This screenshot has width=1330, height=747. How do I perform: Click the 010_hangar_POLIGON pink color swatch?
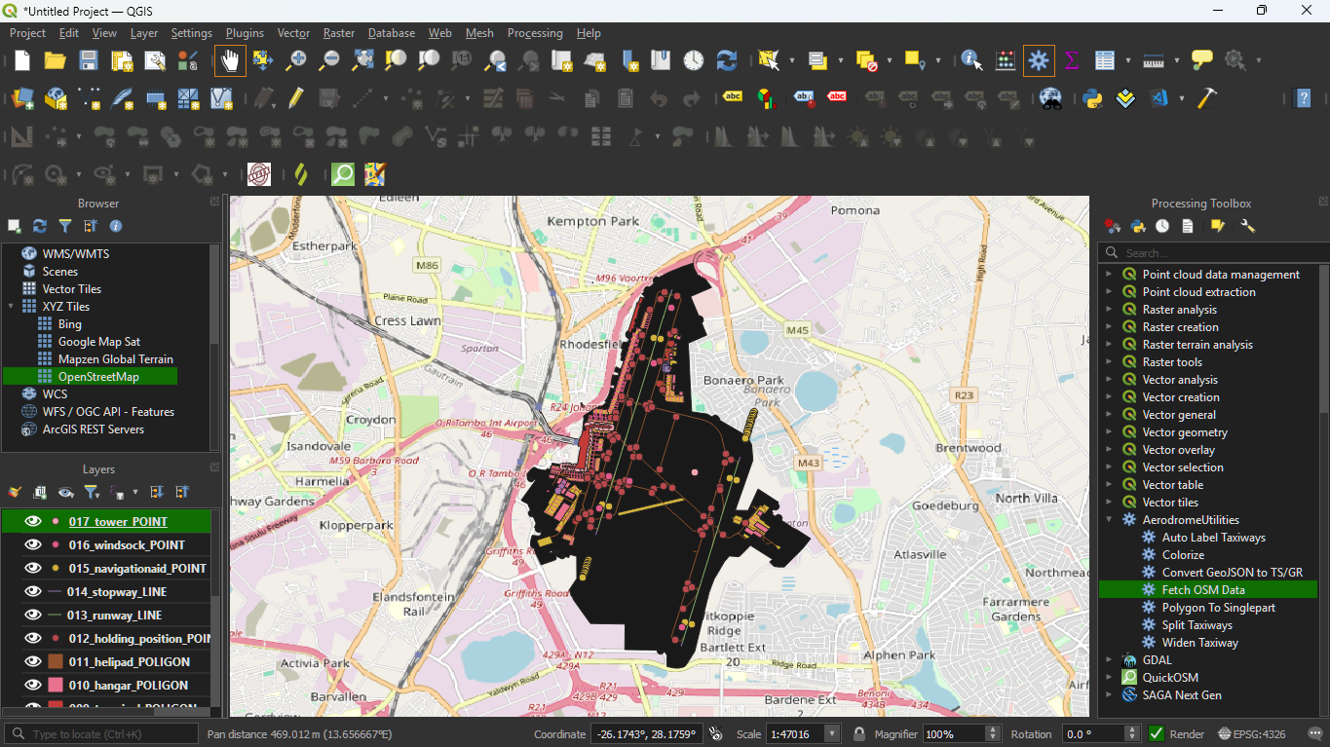(x=56, y=686)
